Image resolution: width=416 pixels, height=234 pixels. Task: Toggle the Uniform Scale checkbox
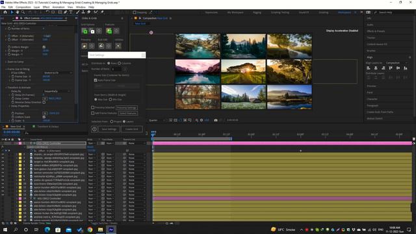(44, 117)
